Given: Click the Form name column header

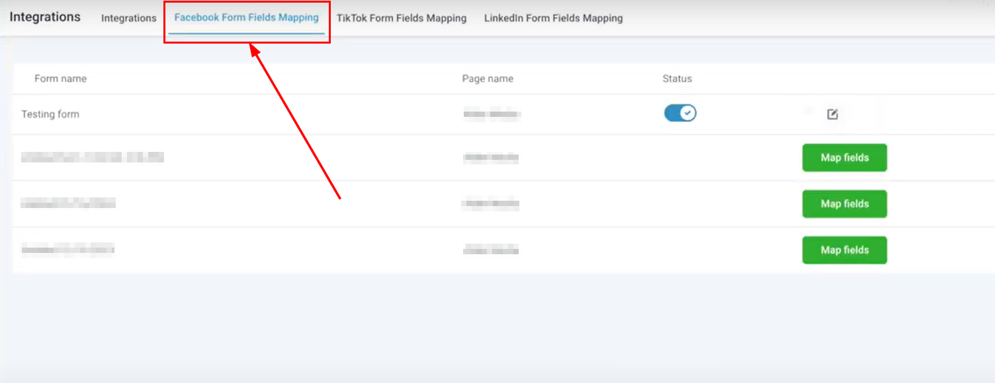Looking at the screenshot, I should pyautogui.click(x=60, y=79).
